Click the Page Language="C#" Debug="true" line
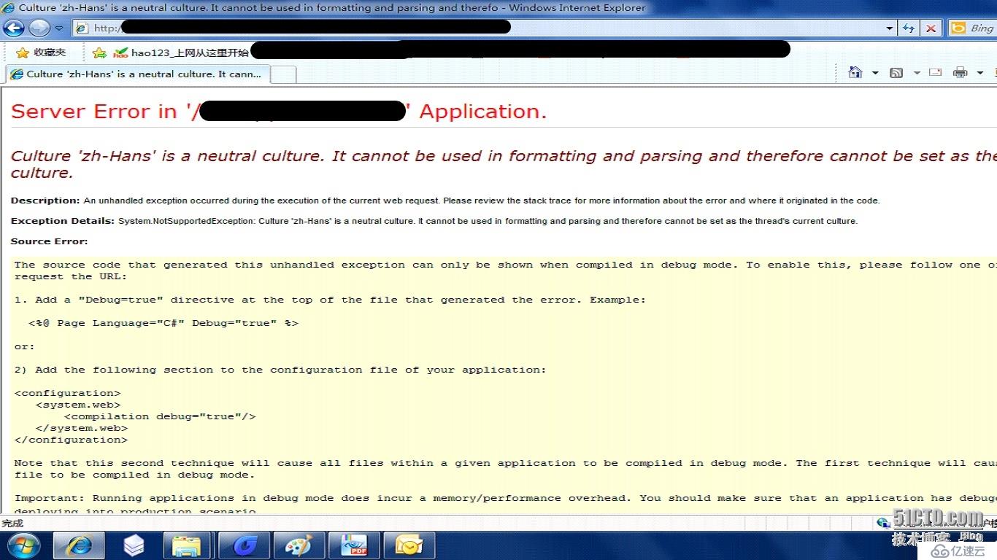This screenshot has width=997, height=560. point(163,323)
